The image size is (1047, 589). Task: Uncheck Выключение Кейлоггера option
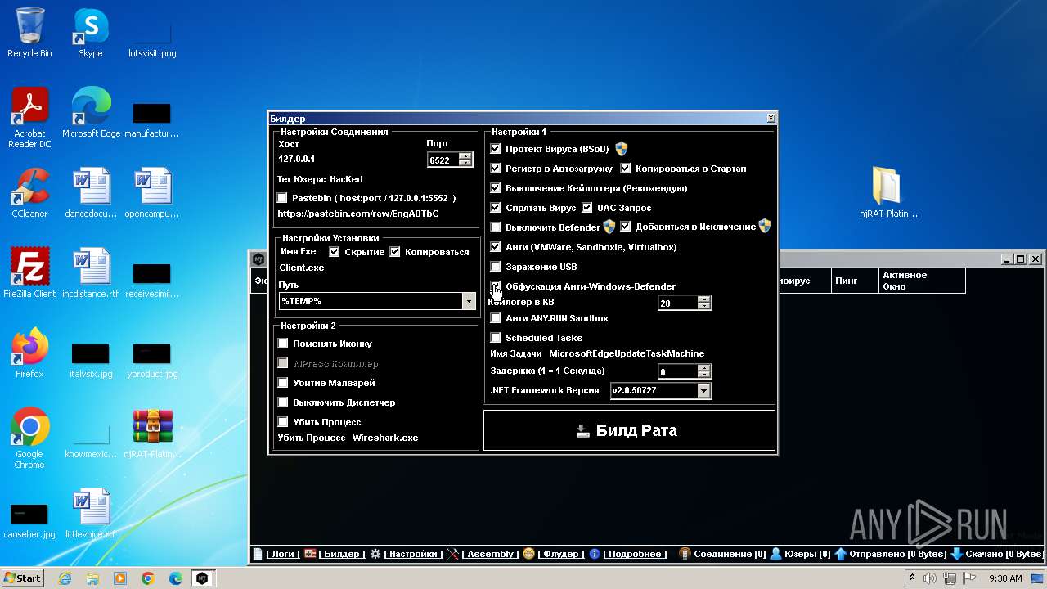coord(496,188)
